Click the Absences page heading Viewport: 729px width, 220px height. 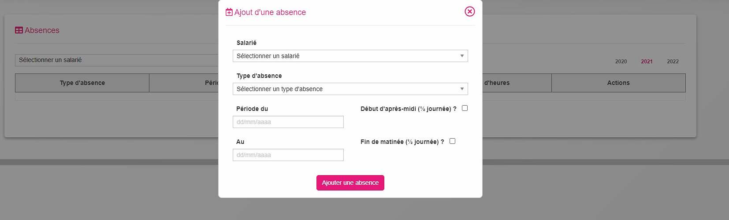point(42,30)
